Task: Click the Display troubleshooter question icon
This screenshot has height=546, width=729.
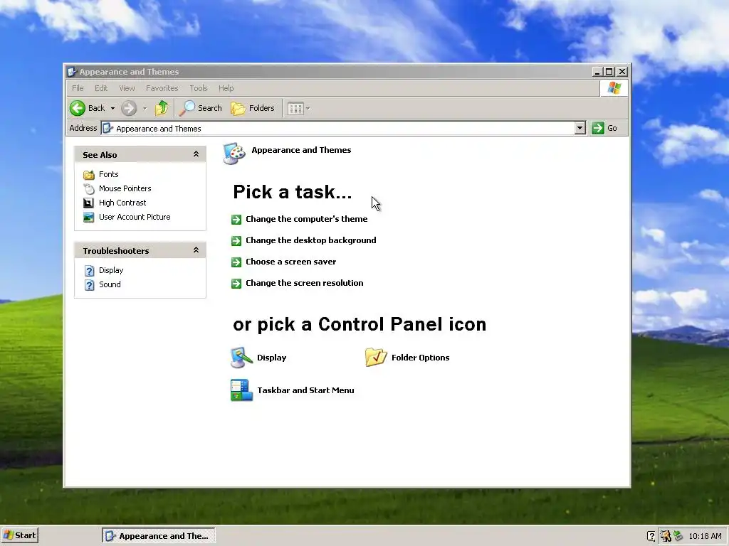Action: tap(89, 271)
